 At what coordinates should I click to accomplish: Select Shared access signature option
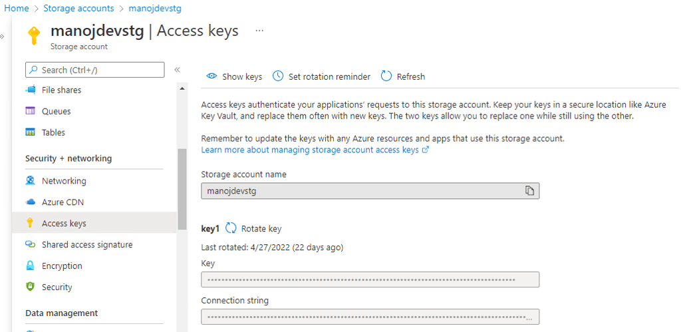point(86,245)
